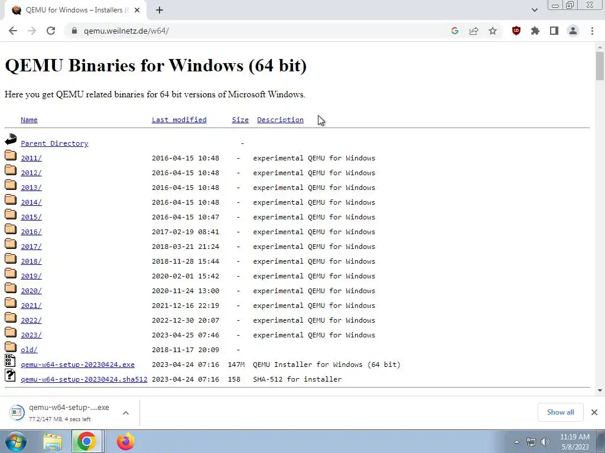Click the lock icon in address bar
The image size is (605, 453).
(x=74, y=31)
